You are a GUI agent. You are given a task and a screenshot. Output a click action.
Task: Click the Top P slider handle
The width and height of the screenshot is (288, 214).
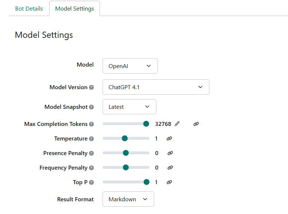tap(147, 182)
